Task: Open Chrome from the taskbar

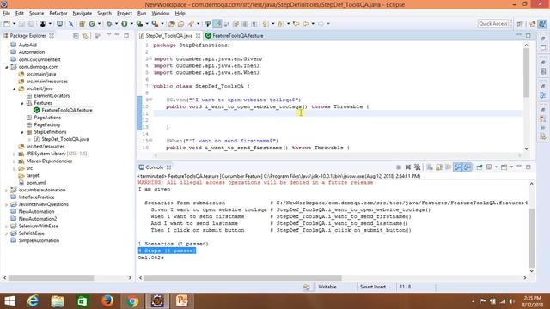Action: 132,300
